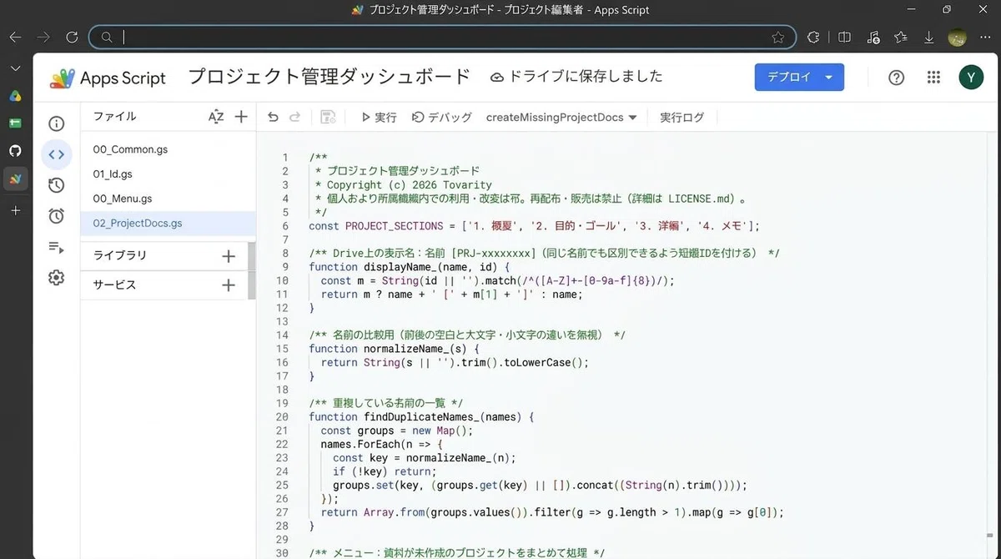This screenshot has width=1001, height=559.
Task: Open the green Sheets vertical tab
Action: point(15,123)
